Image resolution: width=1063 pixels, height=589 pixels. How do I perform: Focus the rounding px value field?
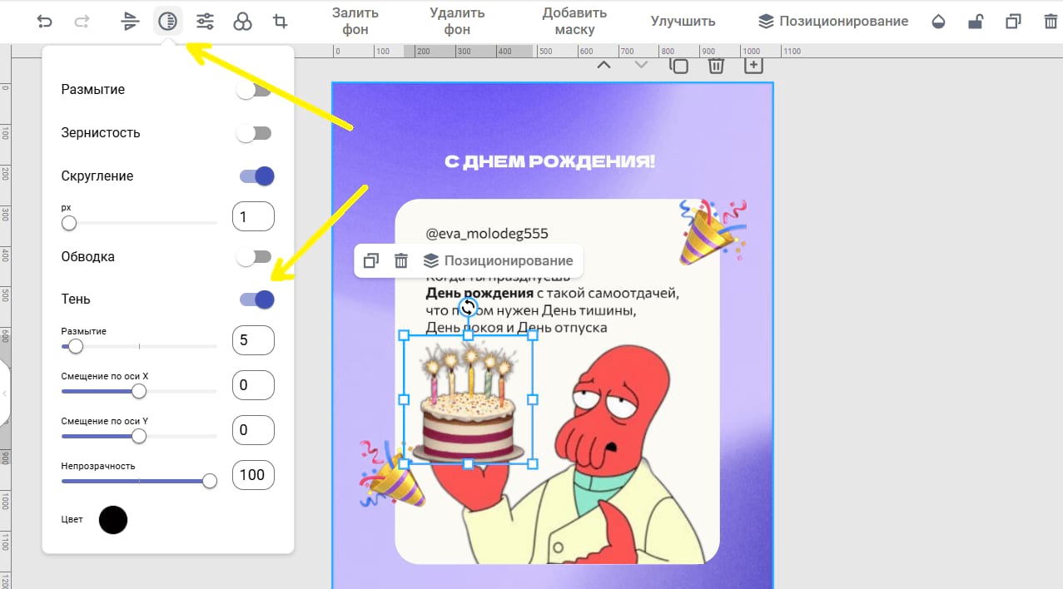tap(253, 216)
